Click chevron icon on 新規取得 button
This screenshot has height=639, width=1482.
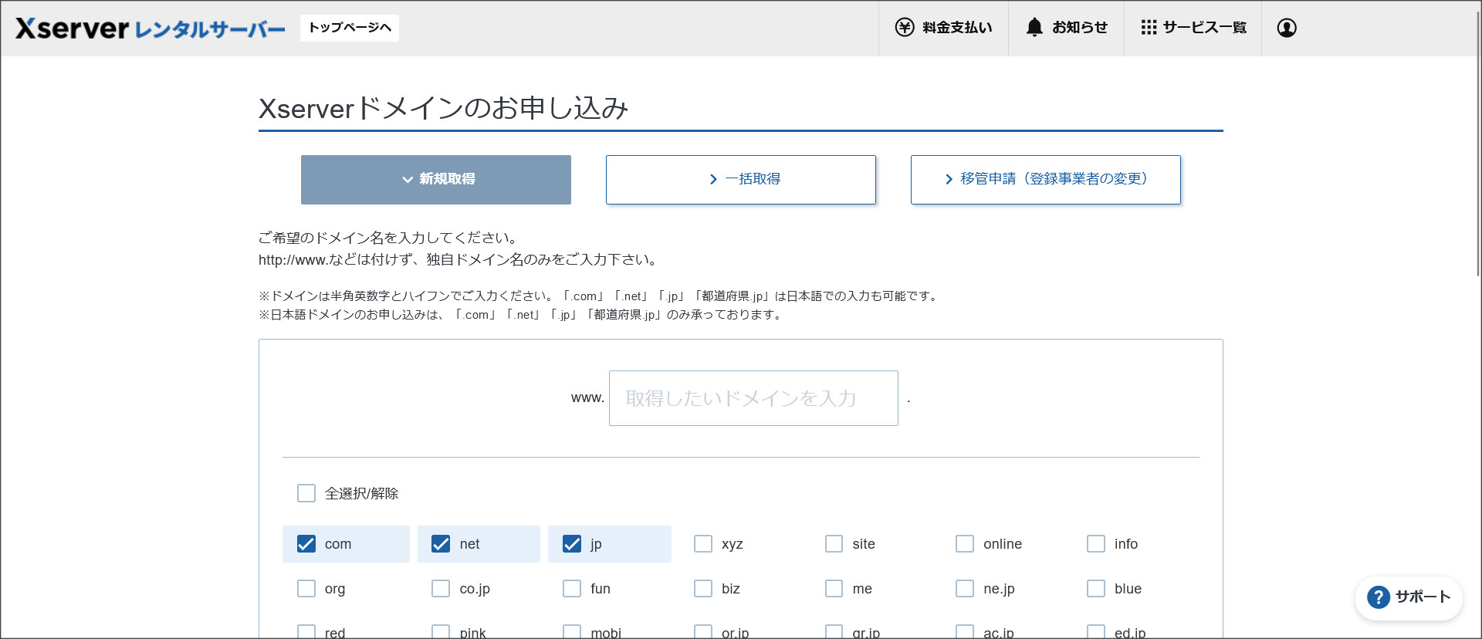[408, 180]
